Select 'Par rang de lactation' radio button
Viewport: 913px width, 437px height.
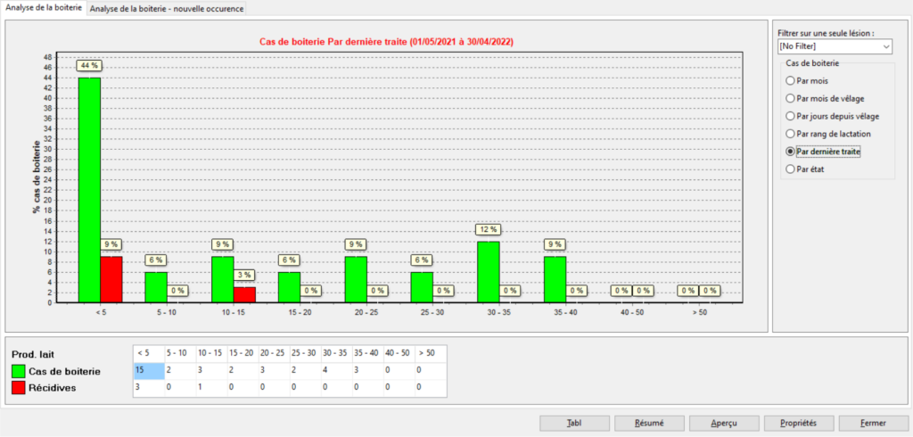tap(790, 134)
